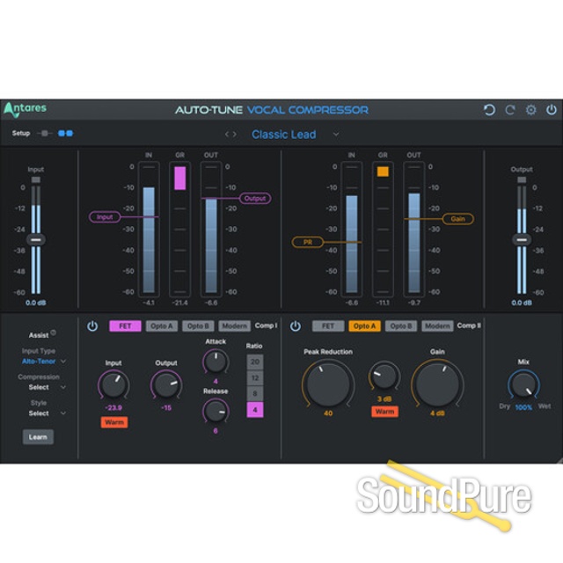Click the Undo arrow icon
Screen dimensions: 563x563
pos(489,110)
